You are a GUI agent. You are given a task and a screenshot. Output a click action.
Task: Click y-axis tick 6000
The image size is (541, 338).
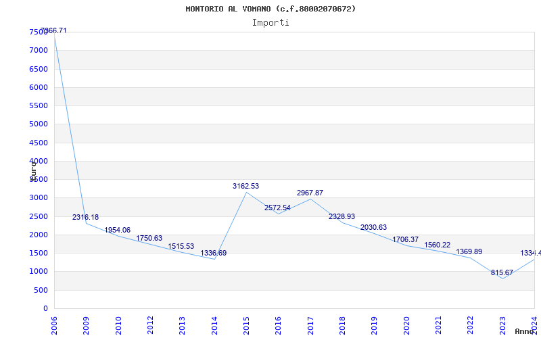(x=39, y=87)
